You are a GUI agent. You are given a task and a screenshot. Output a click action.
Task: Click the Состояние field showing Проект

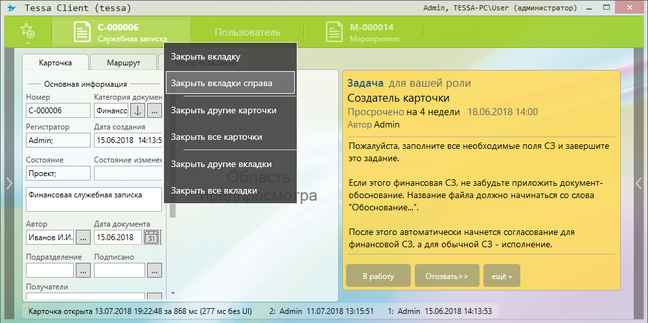(x=58, y=173)
